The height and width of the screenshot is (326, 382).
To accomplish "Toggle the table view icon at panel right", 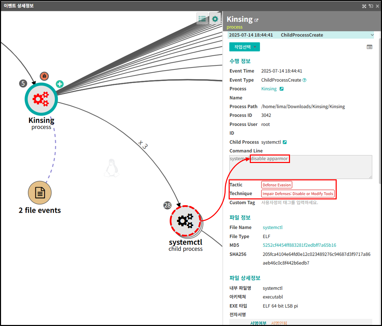I will [369, 47].
